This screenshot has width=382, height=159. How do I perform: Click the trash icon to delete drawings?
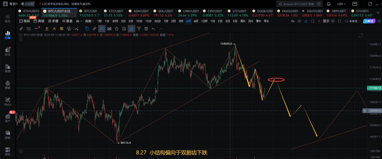(146, 29)
